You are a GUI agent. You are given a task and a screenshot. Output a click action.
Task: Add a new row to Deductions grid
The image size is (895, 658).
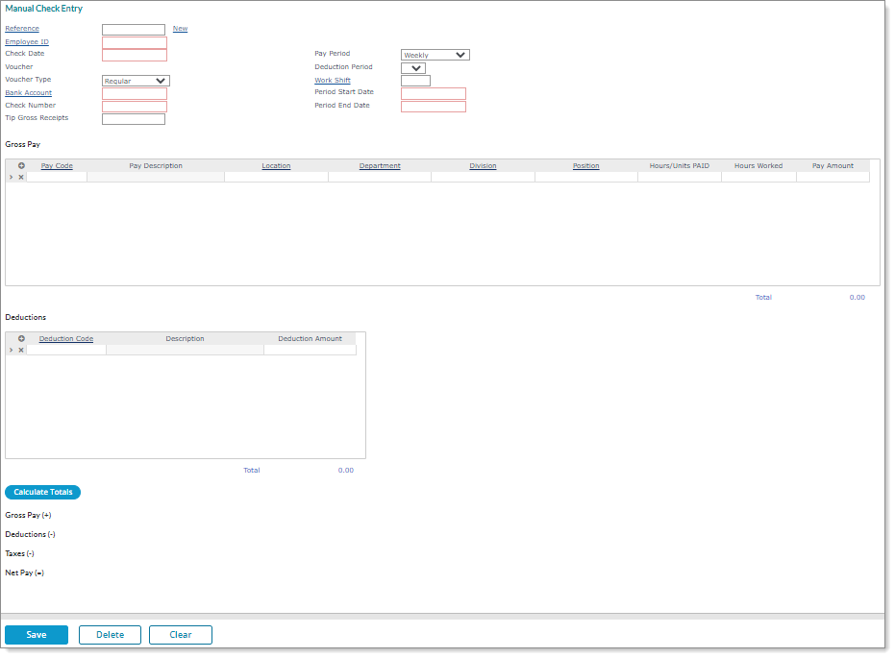[x=21, y=338]
